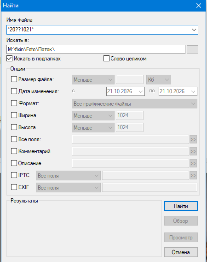
Task: Enable Дата изменения checkbox
Action: 14,91
